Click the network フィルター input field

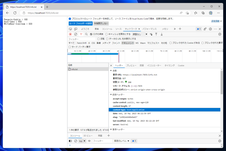click(x=81, y=39)
